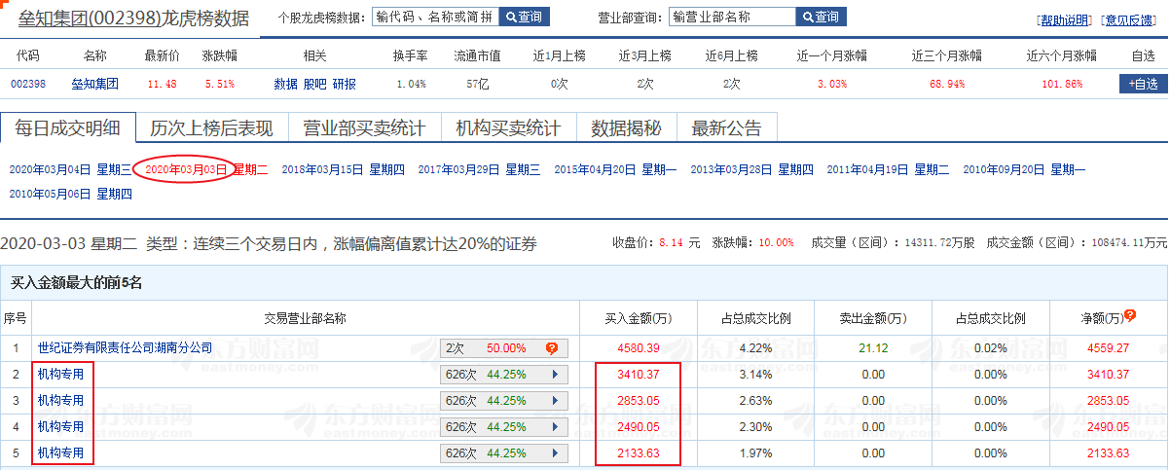Open 垒知集团(002398)龙虎榜数据 title link
Screen dimensions: 1170x470
[133, 18]
